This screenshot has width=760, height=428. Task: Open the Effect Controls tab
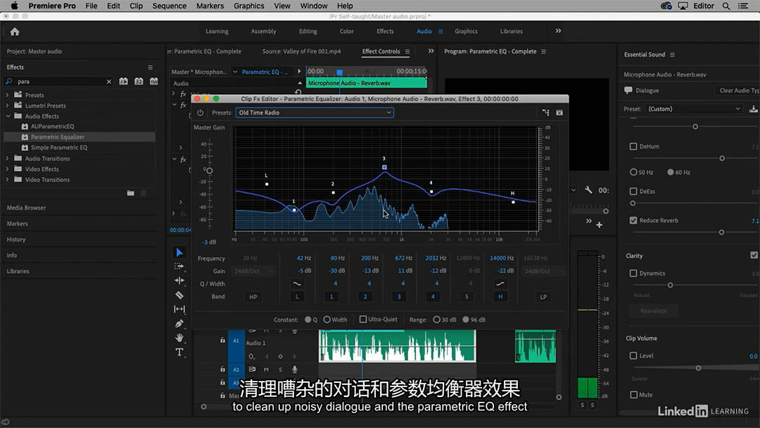381,51
